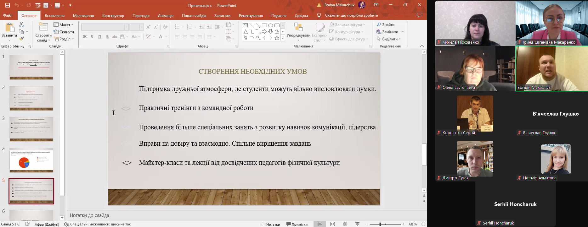Pick the rectangle shape in shapes gallery
The image size is (588, 227).
pos(264,25)
